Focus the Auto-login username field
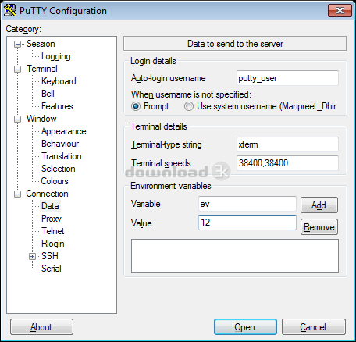This screenshot has width=356, height=342. coord(287,78)
